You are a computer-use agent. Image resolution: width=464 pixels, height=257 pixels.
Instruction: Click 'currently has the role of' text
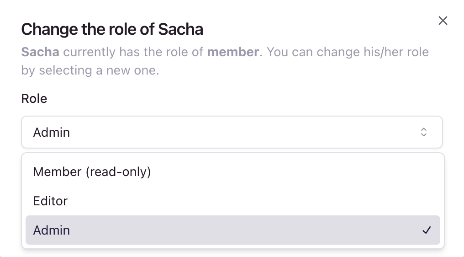133,52
